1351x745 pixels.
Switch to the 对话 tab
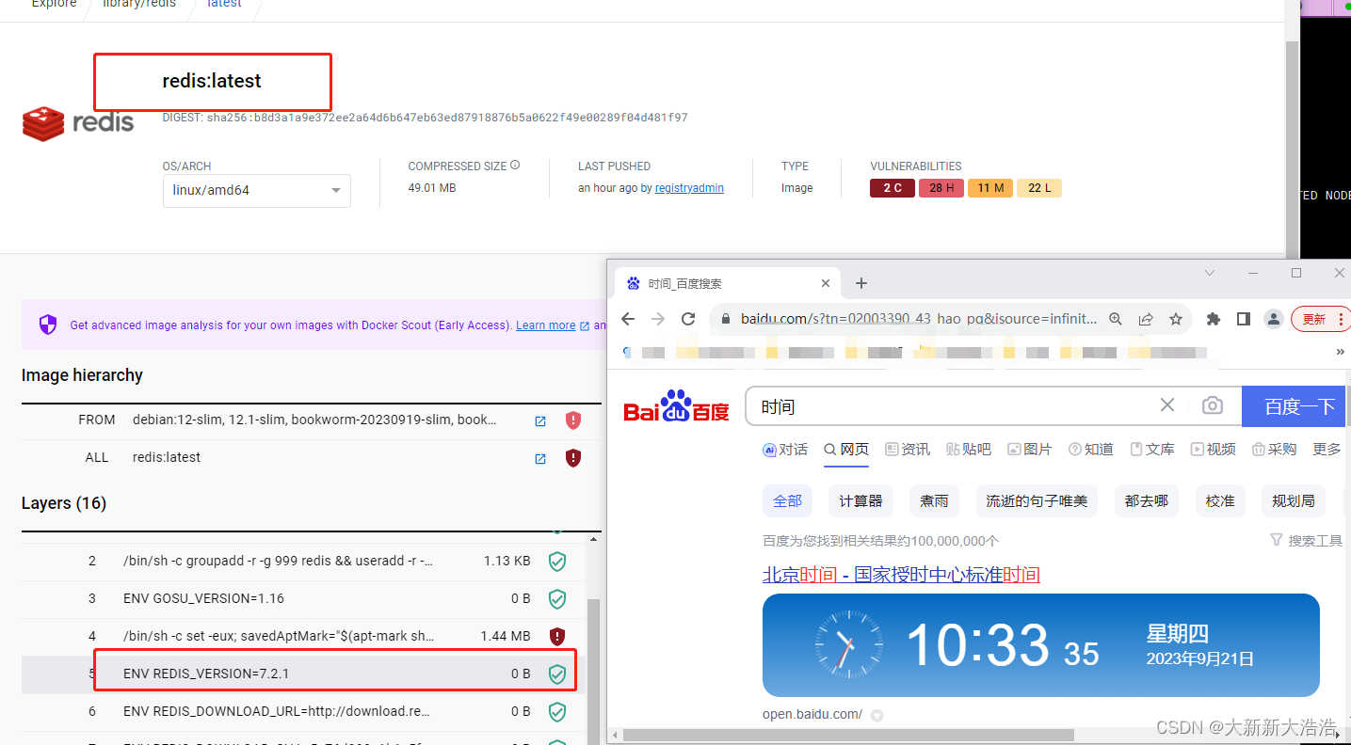click(785, 450)
